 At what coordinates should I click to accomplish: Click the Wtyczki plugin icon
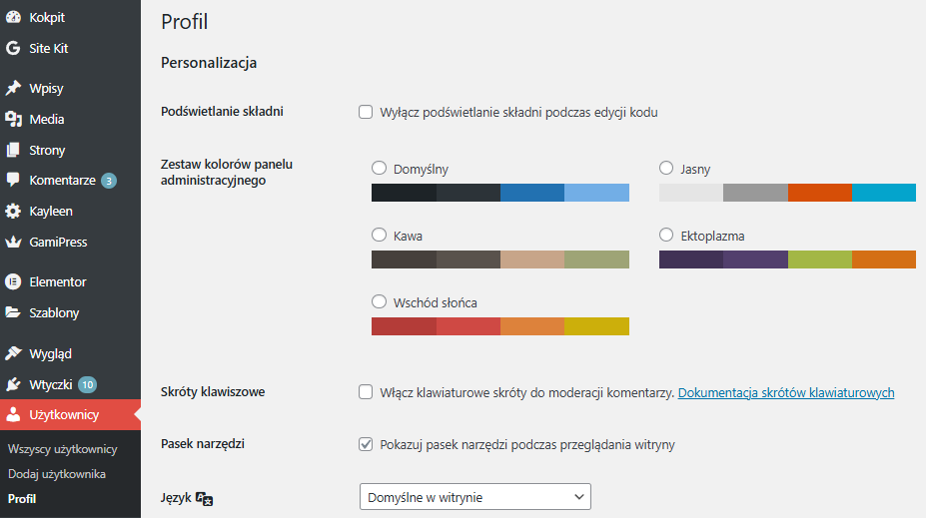(x=13, y=384)
